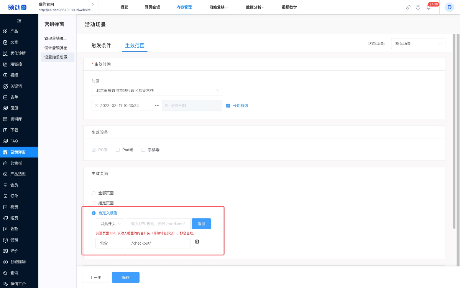Open the 网站营销 top menu
This screenshot has width=460, height=288.
[219, 7]
